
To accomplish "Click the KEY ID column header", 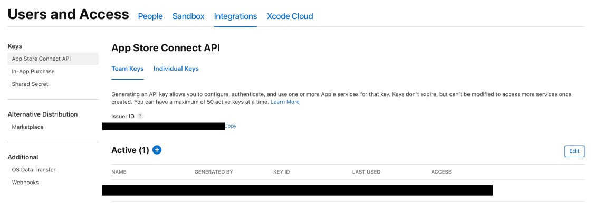I will [x=282, y=172].
